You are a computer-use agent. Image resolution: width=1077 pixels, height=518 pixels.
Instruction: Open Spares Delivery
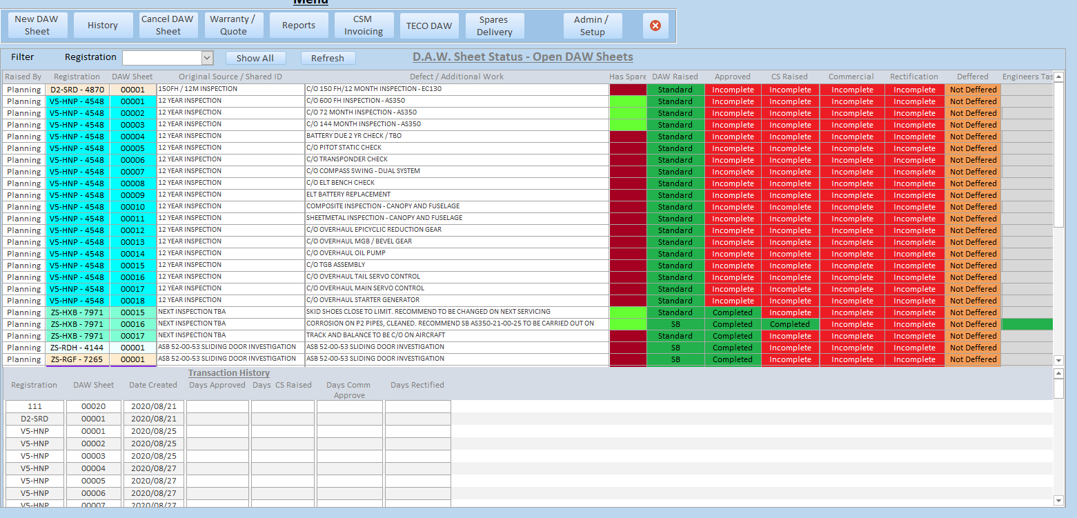495,26
